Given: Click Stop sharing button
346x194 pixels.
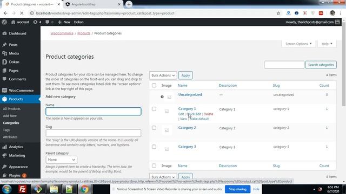Looking at the screenshot, I should (237, 189).
